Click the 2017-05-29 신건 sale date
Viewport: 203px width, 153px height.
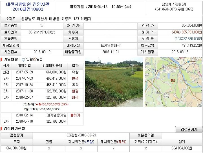[25, 72]
